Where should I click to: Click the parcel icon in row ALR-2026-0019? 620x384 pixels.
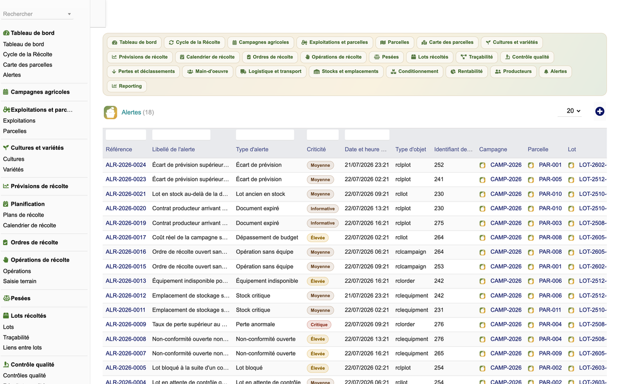(x=531, y=223)
